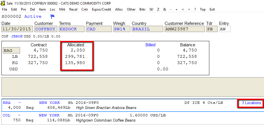This screenshot has height=125, width=264.
Task: Click the JBROK broker link
Action: pos(17,36)
